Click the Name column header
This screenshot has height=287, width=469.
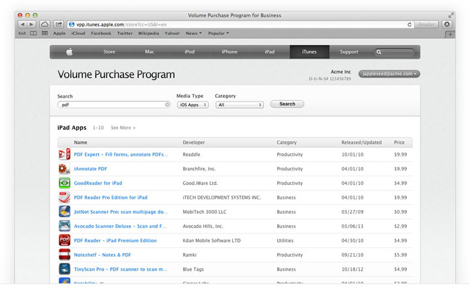80,143
